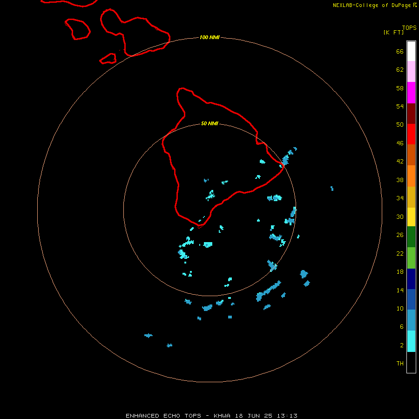Click the legend value 22
The height and width of the screenshot is (419, 419).
(400, 253)
